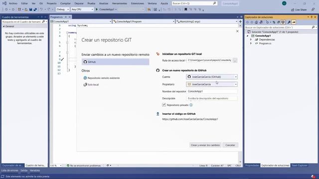Close the Crear un repositorio GIT dialog
Viewport: 319px width, 179px height.
tap(237, 31)
